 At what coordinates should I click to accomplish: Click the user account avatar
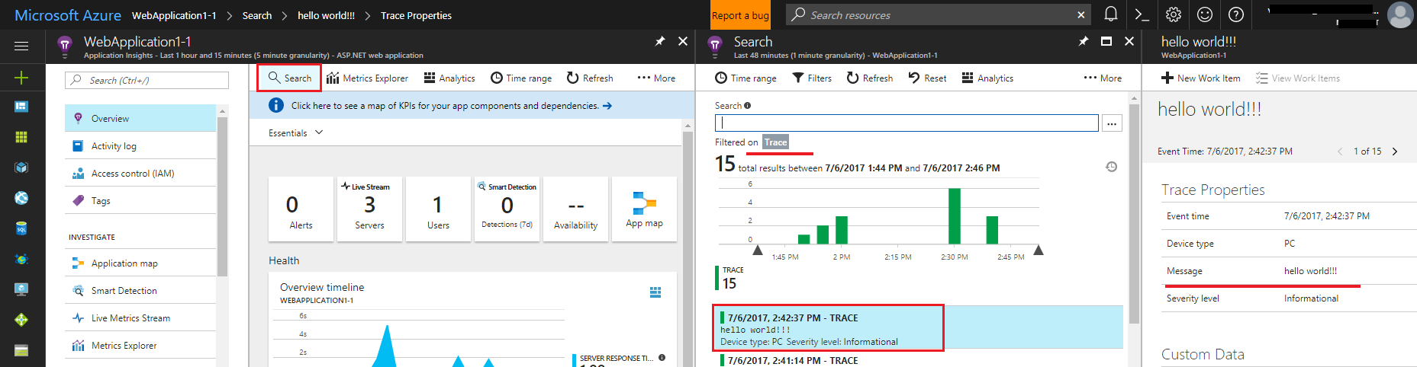(x=1400, y=14)
